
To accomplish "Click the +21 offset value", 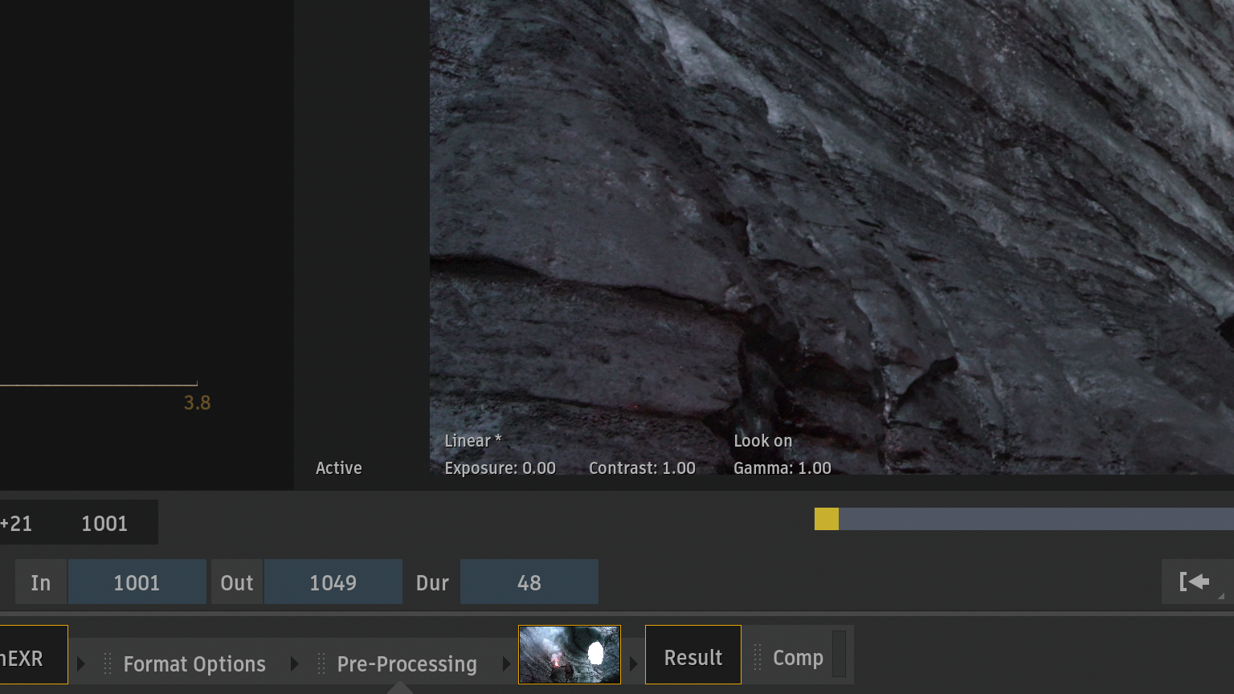I will pos(16,524).
